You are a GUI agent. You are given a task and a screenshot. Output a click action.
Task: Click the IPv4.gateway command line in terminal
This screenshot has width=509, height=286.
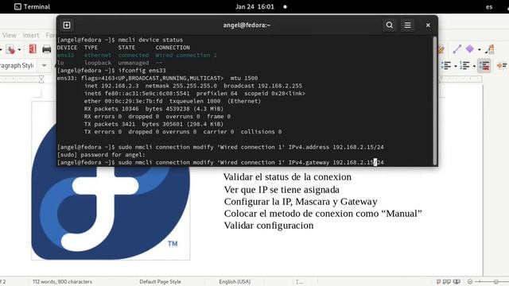(220, 162)
